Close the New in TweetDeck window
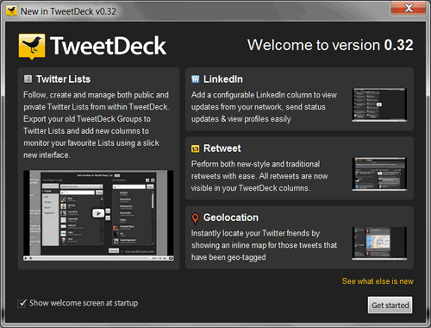Image resolution: width=431 pixels, height=328 pixels. point(409,8)
